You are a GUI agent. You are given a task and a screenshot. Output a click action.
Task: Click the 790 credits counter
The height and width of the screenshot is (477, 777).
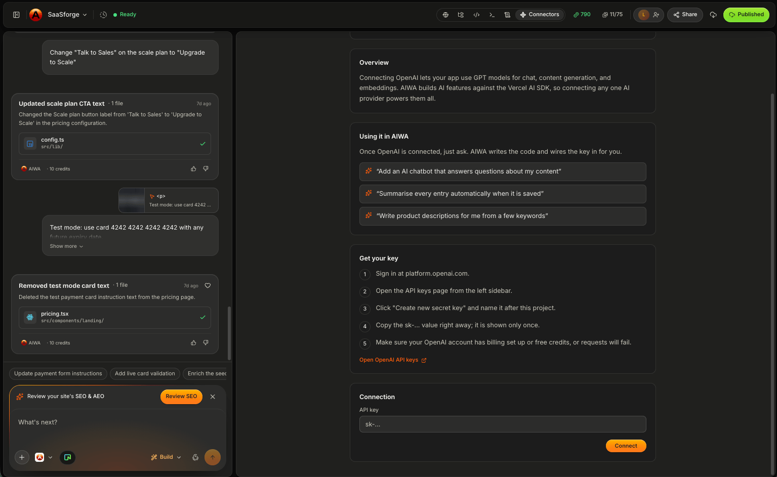tap(582, 15)
